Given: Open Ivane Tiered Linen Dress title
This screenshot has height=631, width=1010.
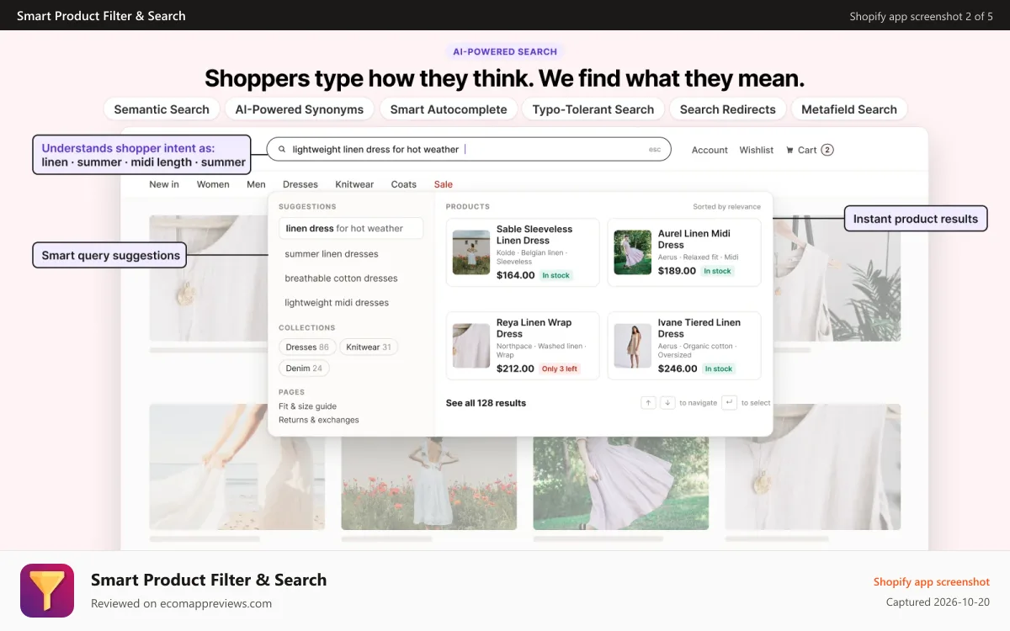Looking at the screenshot, I should (x=699, y=328).
